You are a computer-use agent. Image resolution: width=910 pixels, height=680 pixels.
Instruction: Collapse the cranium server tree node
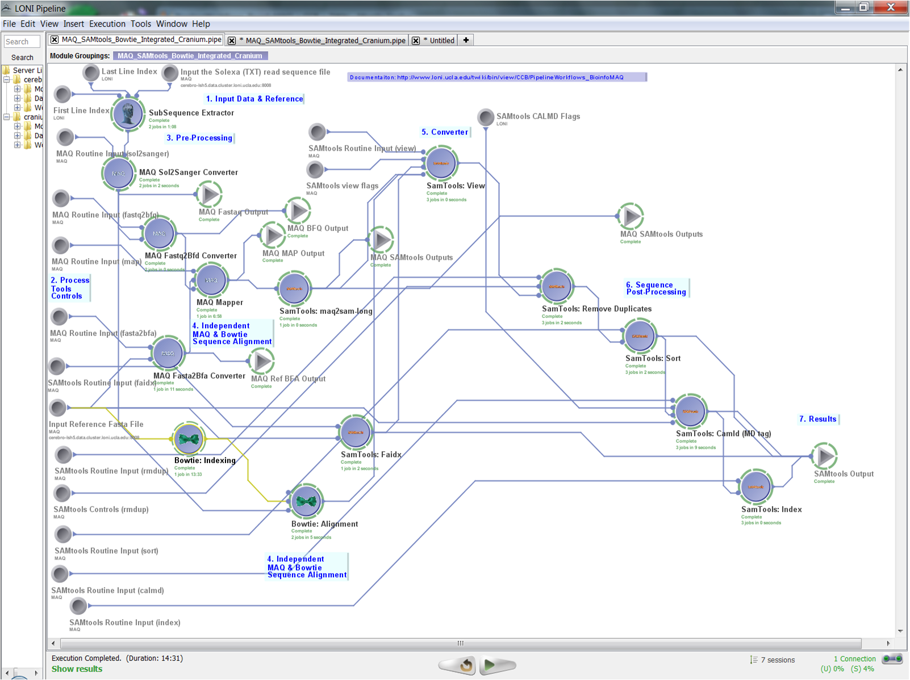tap(7, 117)
